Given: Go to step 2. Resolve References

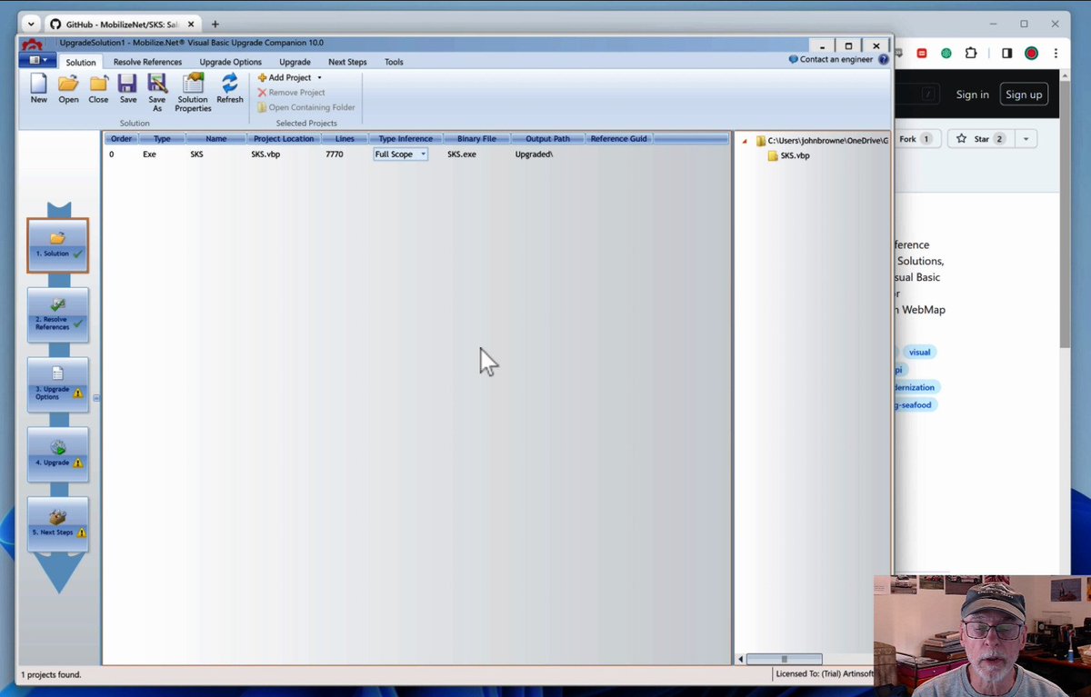Looking at the screenshot, I should [57, 314].
